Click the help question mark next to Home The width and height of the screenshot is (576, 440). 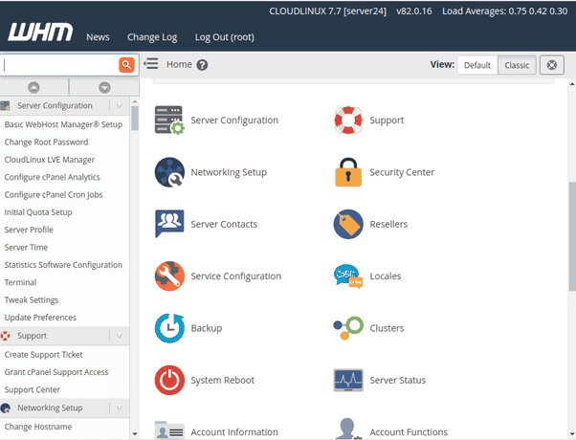click(202, 65)
